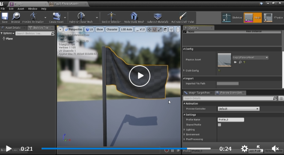Click the Section Selection tool icon
Screen dimensions: 284x155
tap(111, 16)
